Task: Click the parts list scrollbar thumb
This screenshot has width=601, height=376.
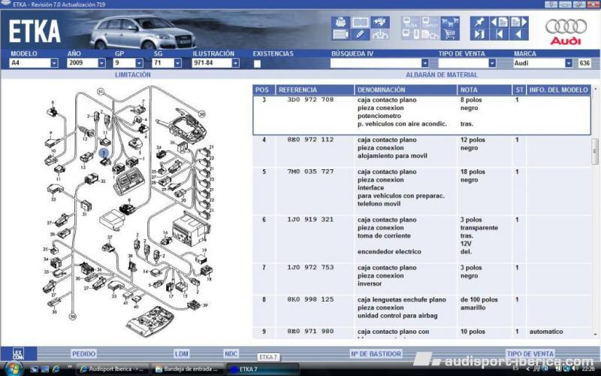Action: (595, 151)
